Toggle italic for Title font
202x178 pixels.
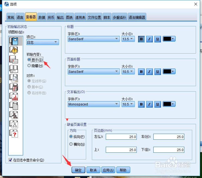point(149,39)
